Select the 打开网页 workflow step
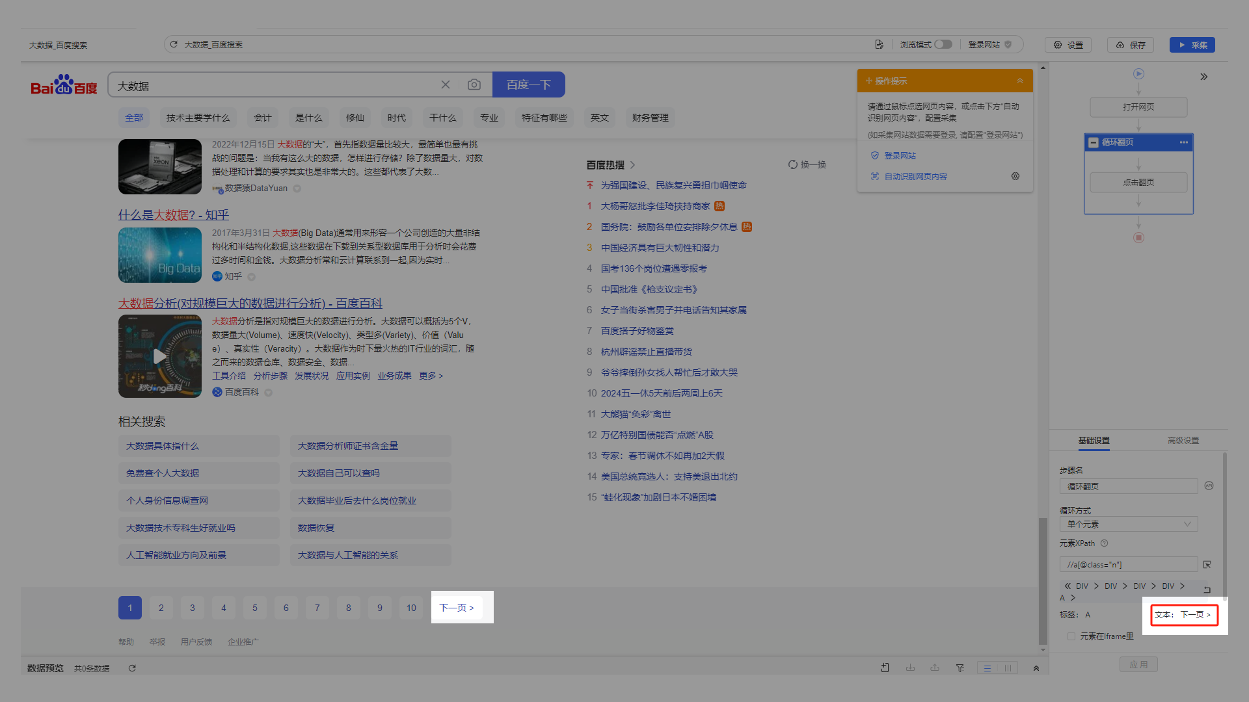Viewport: 1249px width, 702px height. tap(1138, 107)
